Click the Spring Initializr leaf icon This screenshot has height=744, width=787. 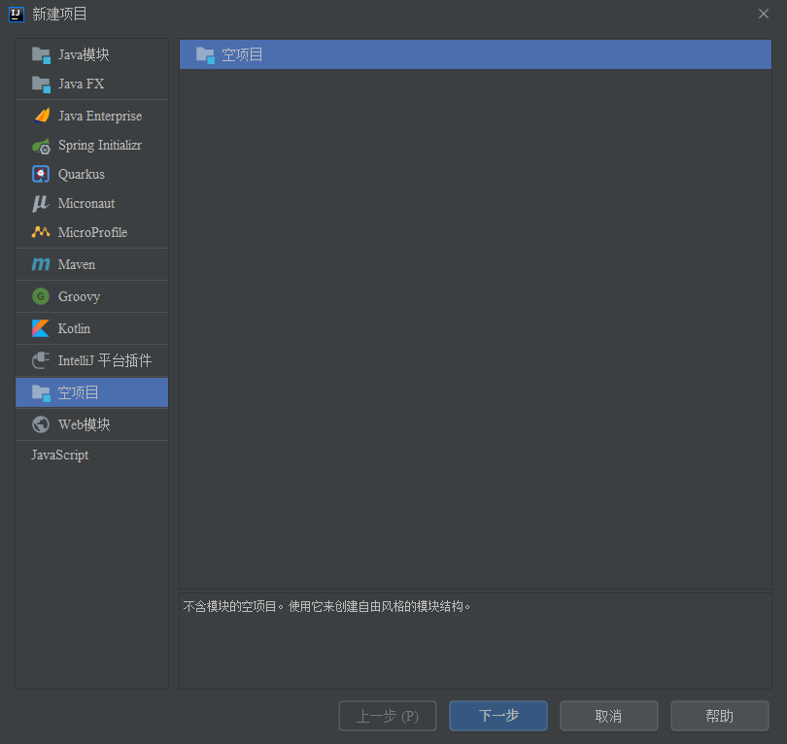pyautogui.click(x=41, y=146)
